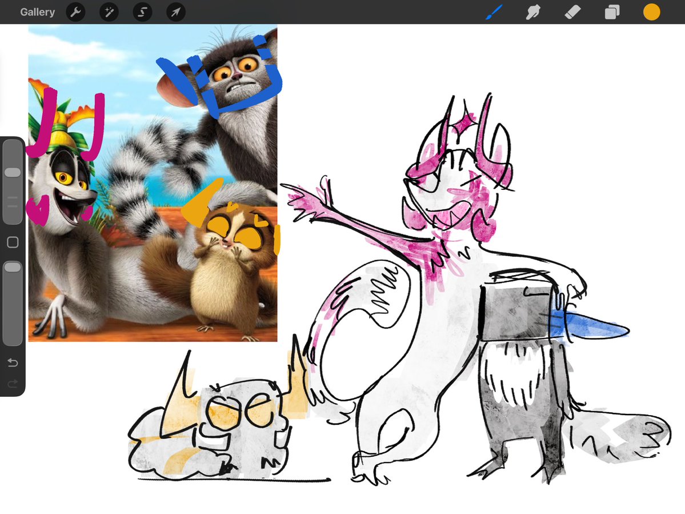Adjust the brush opacity slider
The width and height of the screenshot is (685, 514).
pos(13,304)
